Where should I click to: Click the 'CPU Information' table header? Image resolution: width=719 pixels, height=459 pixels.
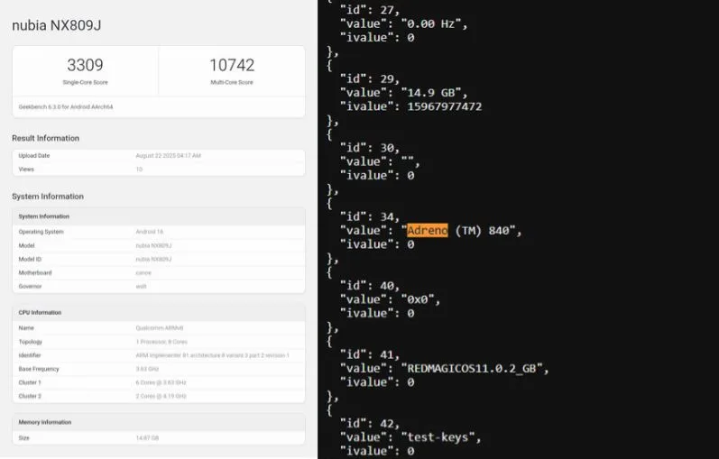tap(40, 313)
